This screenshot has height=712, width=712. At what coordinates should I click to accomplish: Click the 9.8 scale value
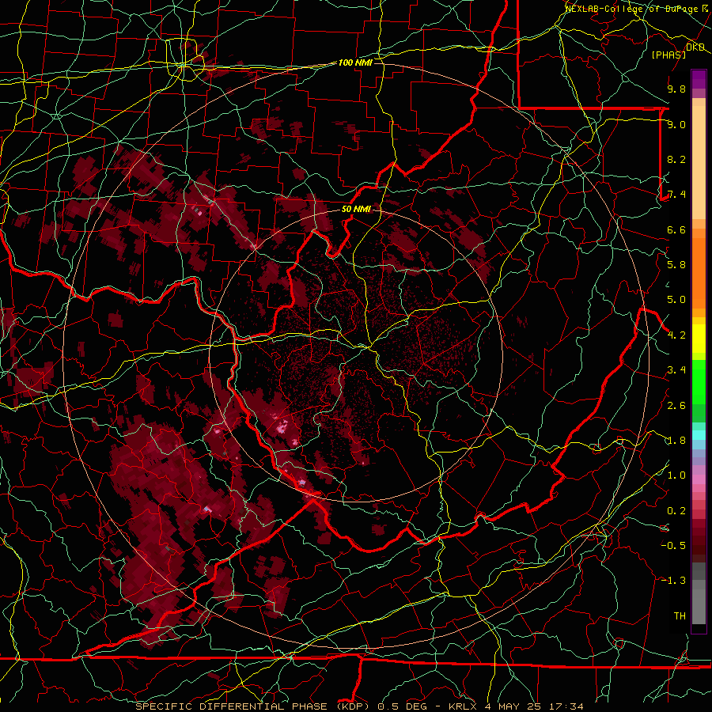click(676, 89)
